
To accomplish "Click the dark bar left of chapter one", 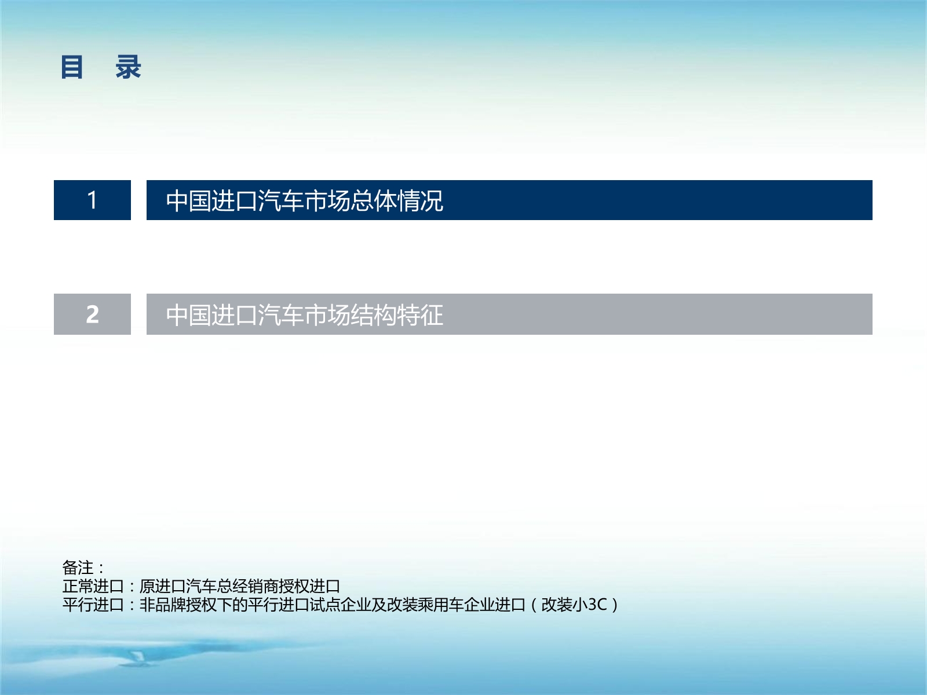I will point(92,199).
